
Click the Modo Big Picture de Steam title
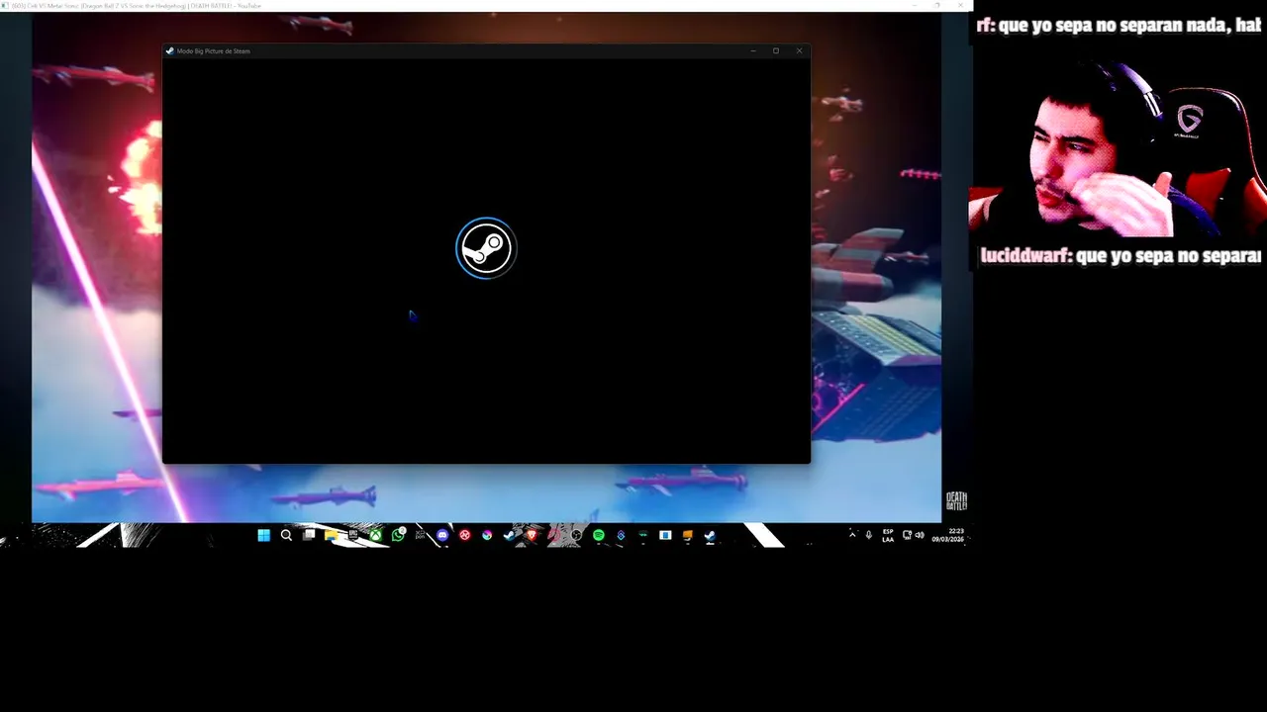(213, 50)
